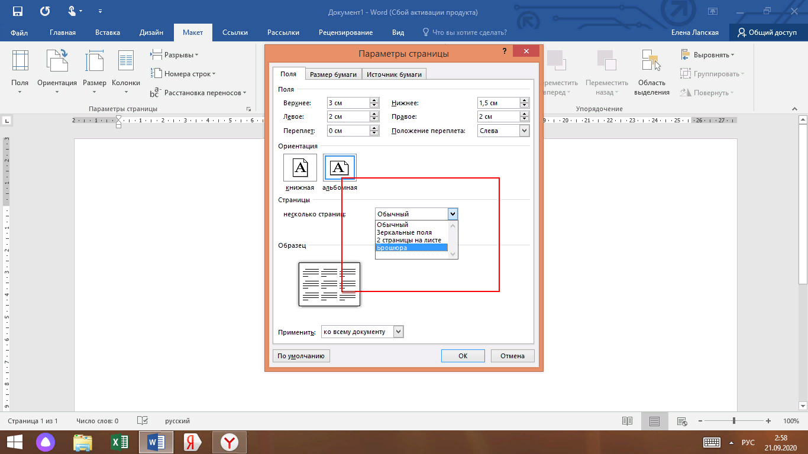Open Разрывы breaks menu in ribbon
Viewport: 808px width, 454px height.
(174, 55)
